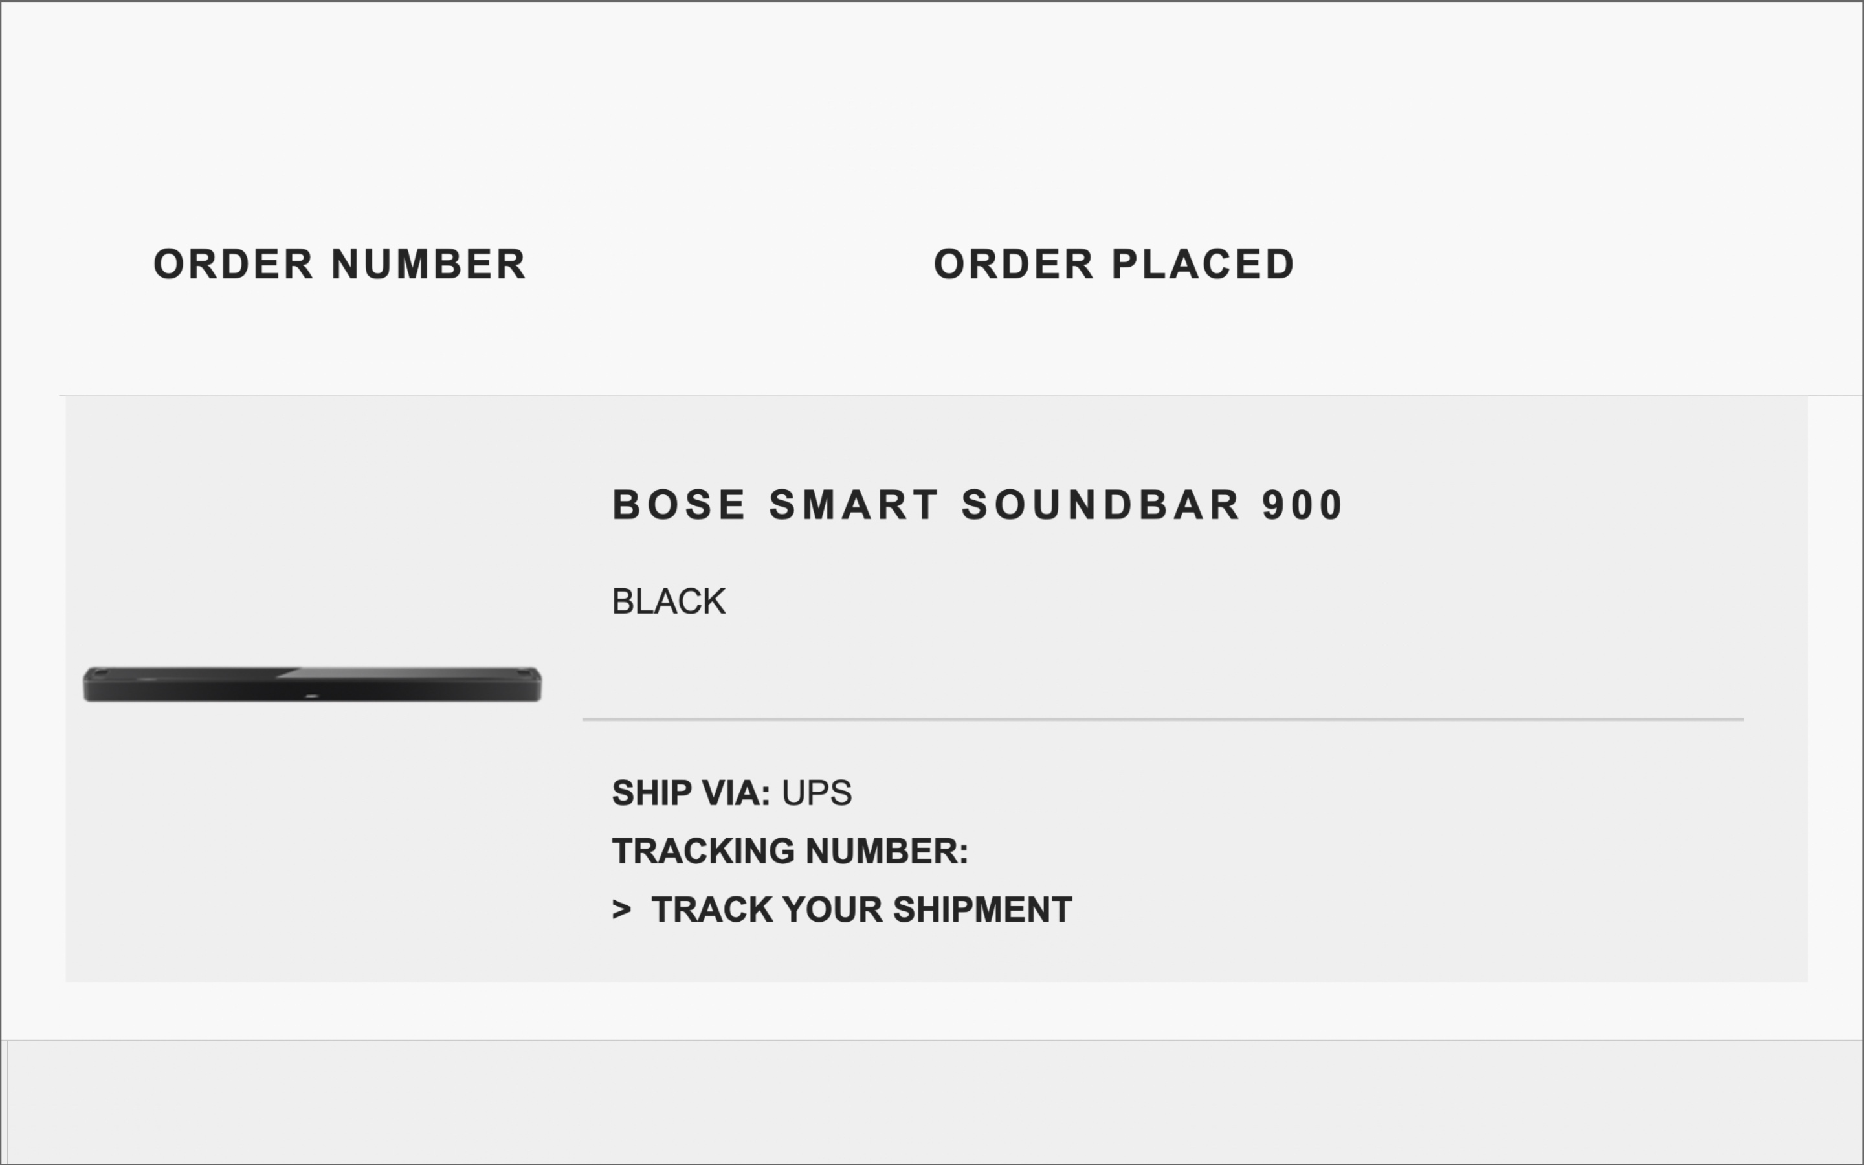The image size is (1864, 1165).
Task: Click the word SHIPMENT in the tracking link
Action: (x=982, y=910)
